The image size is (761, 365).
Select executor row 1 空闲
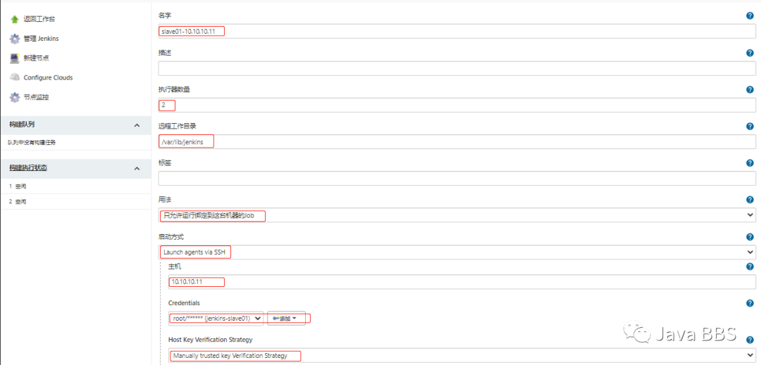pyautogui.click(x=75, y=186)
